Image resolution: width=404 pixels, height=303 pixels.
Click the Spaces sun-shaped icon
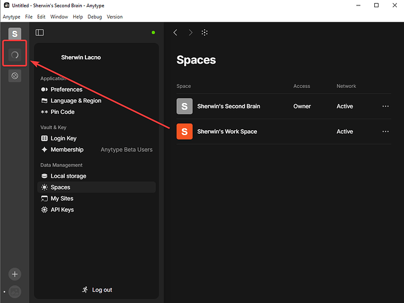(x=44, y=187)
